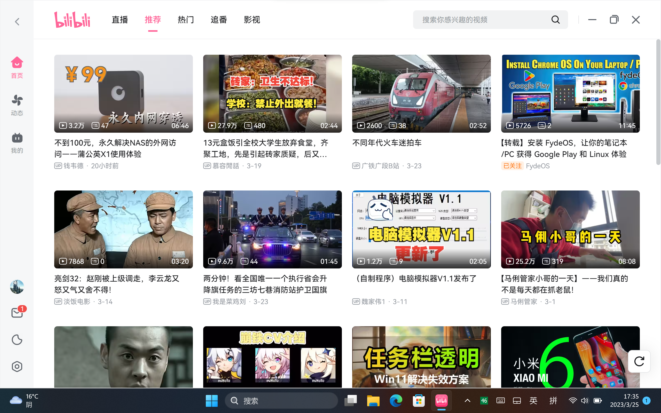This screenshot has width=661, height=413.
Task: Click the back arrow at top left
Action: 17,22
